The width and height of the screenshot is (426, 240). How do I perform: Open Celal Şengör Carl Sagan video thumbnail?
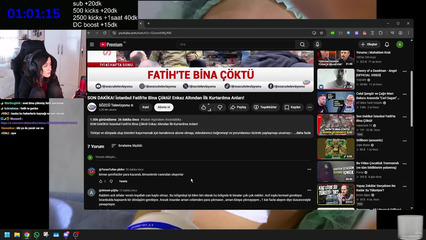click(336, 102)
